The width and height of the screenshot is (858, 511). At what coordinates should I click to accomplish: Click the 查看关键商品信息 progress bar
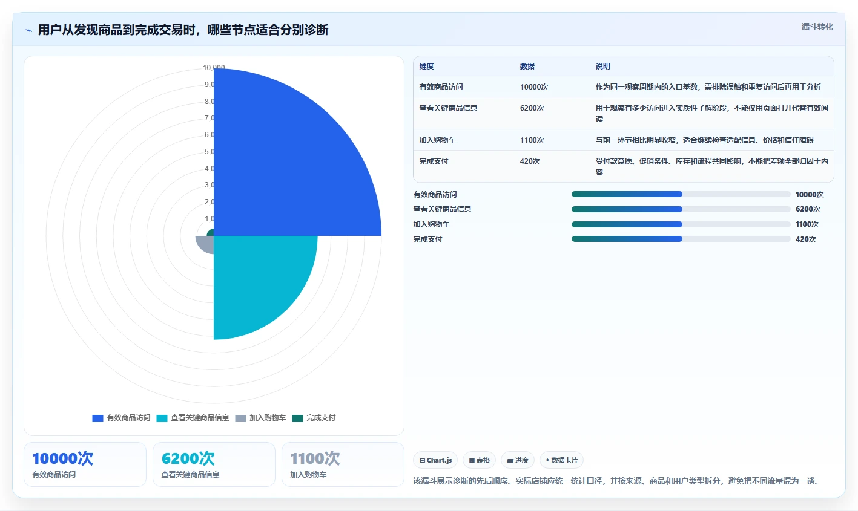coord(681,209)
